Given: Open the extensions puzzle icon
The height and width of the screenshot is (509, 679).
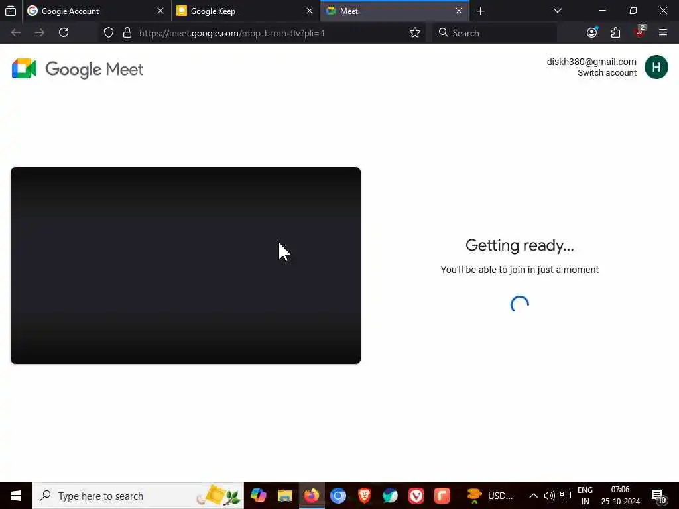Looking at the screenshot, I should coord(615,33).
